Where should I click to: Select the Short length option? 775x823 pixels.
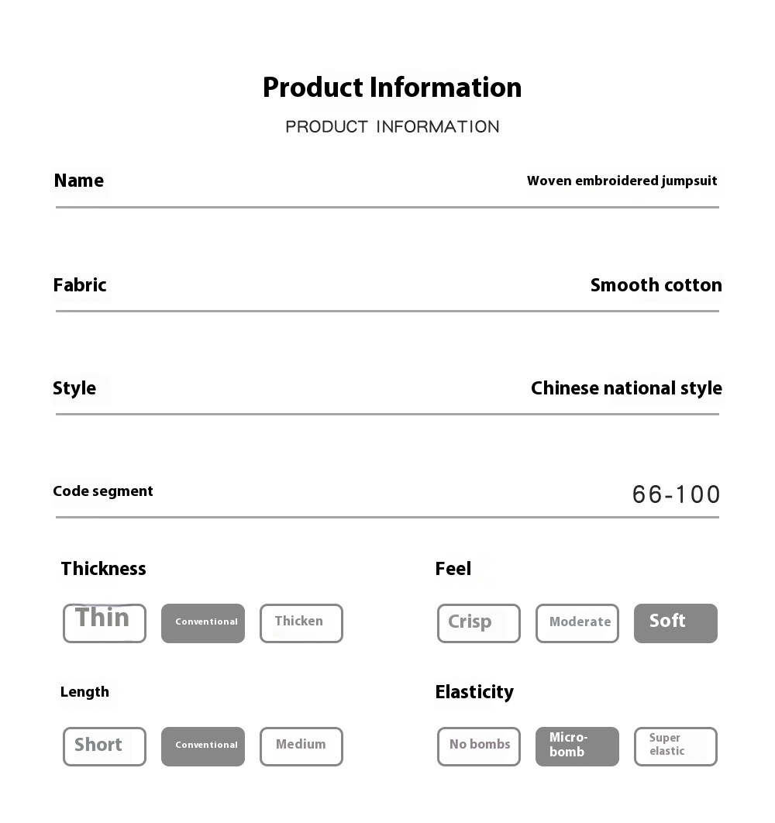(x=105, y=746)
